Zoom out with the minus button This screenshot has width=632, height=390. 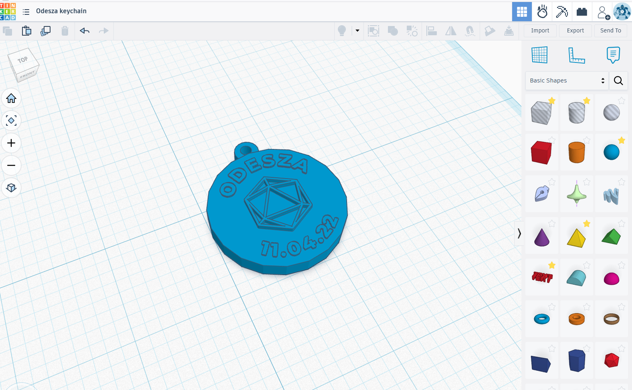click(x=11, y=165)
